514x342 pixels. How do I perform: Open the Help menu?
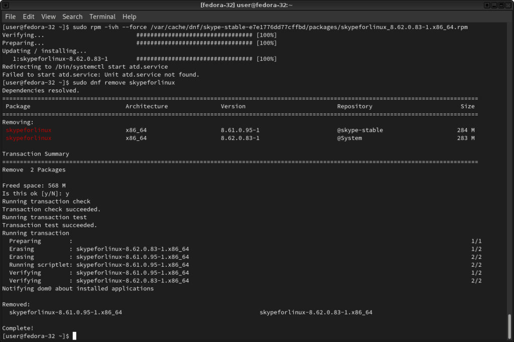[x=130, y=17]
